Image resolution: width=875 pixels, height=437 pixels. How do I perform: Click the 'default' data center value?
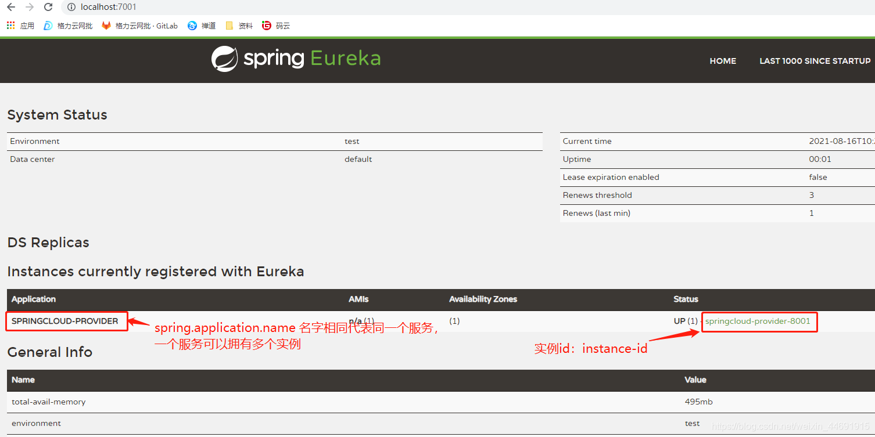point(358,160)
